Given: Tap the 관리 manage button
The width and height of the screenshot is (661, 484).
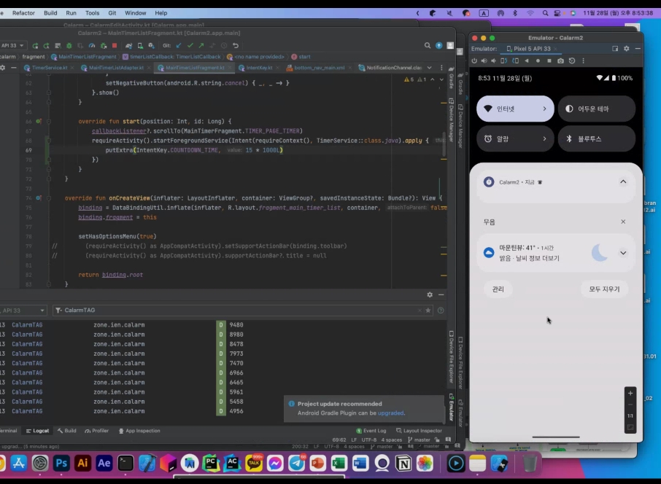Looking at the screenshot, I should coord(498,289).
